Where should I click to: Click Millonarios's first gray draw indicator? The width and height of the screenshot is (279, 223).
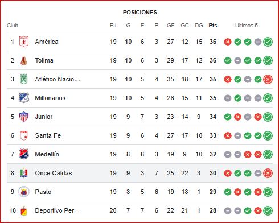point(228,98)
